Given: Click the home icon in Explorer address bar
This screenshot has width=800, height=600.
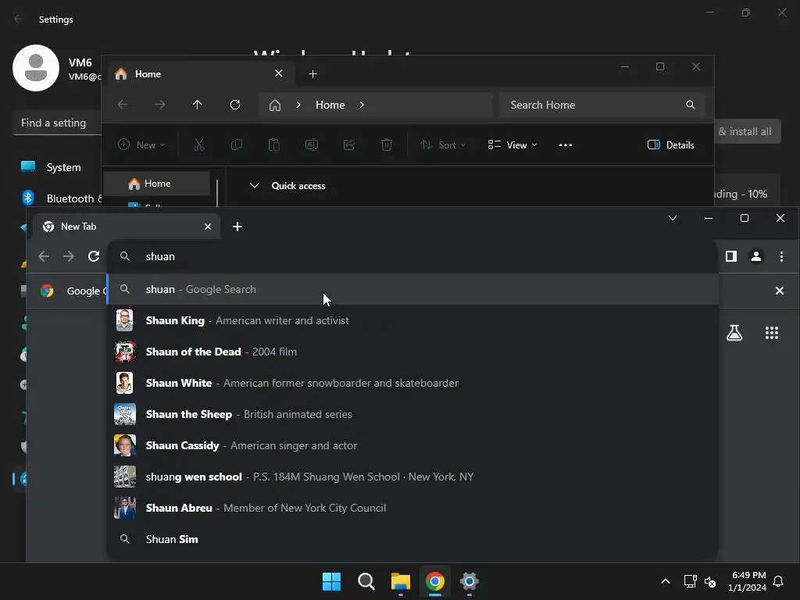Looking at the screenshot, I should point(275,105).
